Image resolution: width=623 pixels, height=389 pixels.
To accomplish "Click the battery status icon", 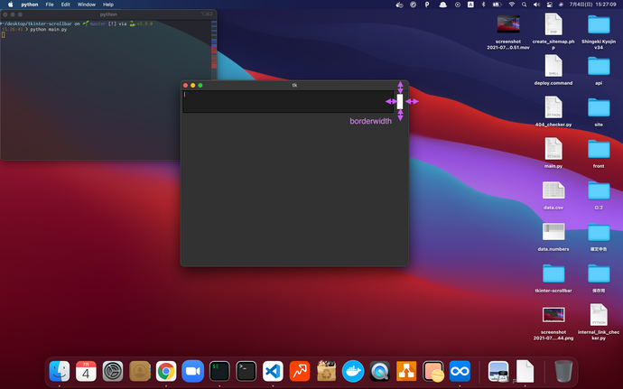I will point(497,5).
